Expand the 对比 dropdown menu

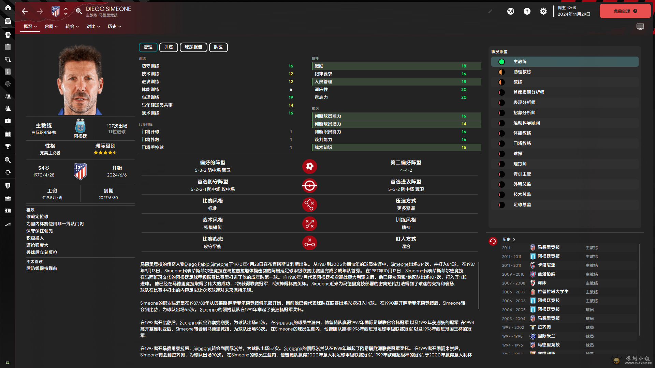(x=93, y=27)
